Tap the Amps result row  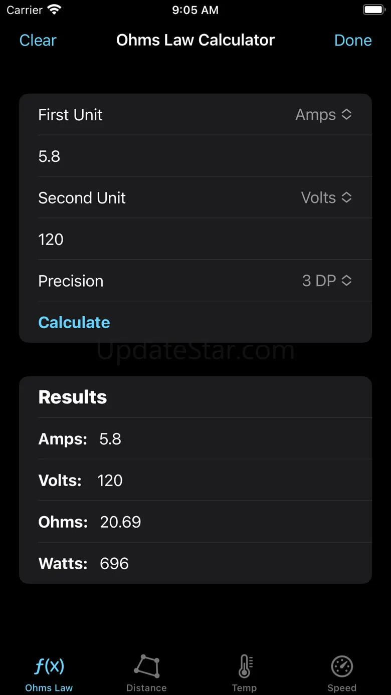point(195,439)
